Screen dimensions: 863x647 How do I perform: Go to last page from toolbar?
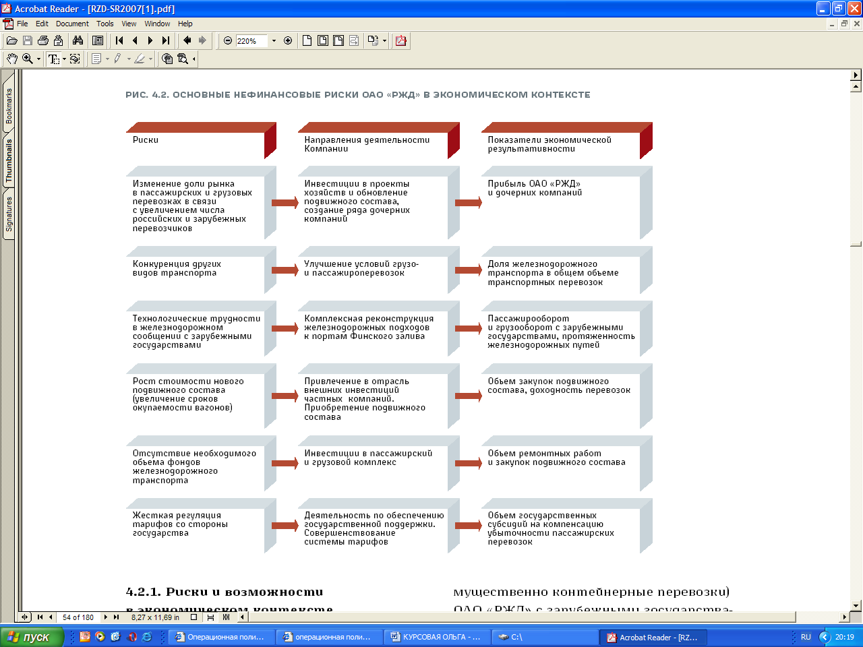pyautogui.click(x=166, y=40)
